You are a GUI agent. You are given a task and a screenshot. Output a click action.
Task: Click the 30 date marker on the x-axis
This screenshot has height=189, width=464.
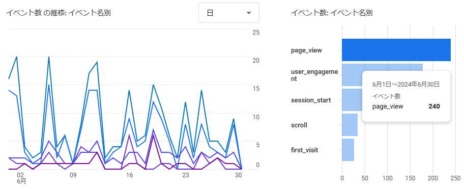[239, 175]
